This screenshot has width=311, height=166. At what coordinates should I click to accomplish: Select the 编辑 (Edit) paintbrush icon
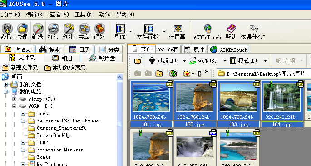click(38, 29)
